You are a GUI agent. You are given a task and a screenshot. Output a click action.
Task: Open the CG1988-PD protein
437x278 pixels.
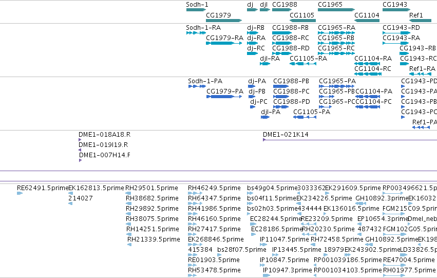coord(292,102)
